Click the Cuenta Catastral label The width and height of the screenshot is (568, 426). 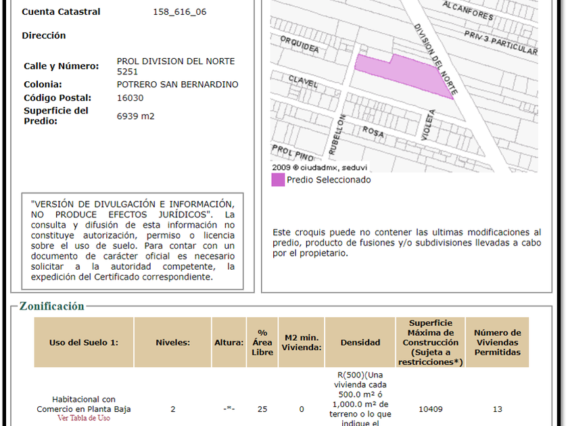click(61, 11)
